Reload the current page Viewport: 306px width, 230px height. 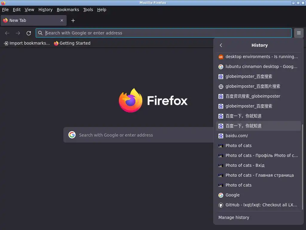[29, 33]
